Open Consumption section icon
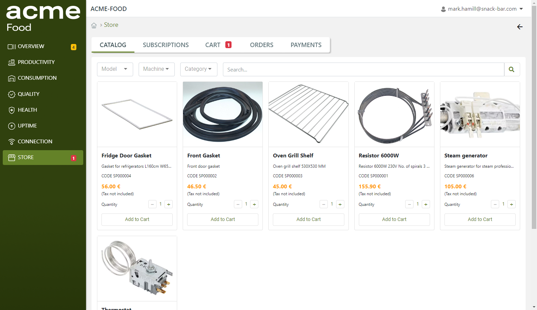537x310 pixels. coord(12,78)
